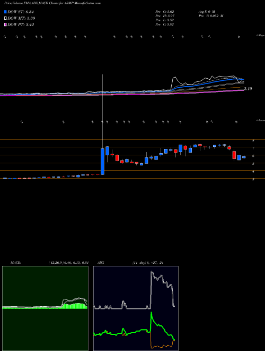Click the 'Pre O: 5.62' open value
This screenshot has width=265, height=351.
click(x=165, y=11)
